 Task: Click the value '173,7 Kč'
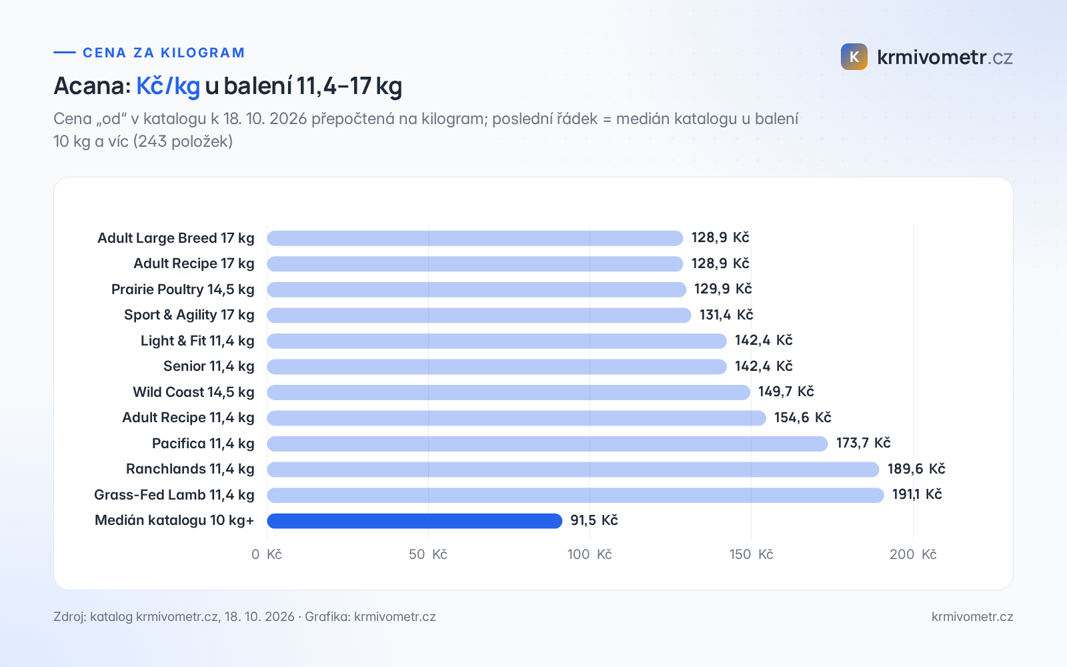pyautogui.click(x=864, y=443)
